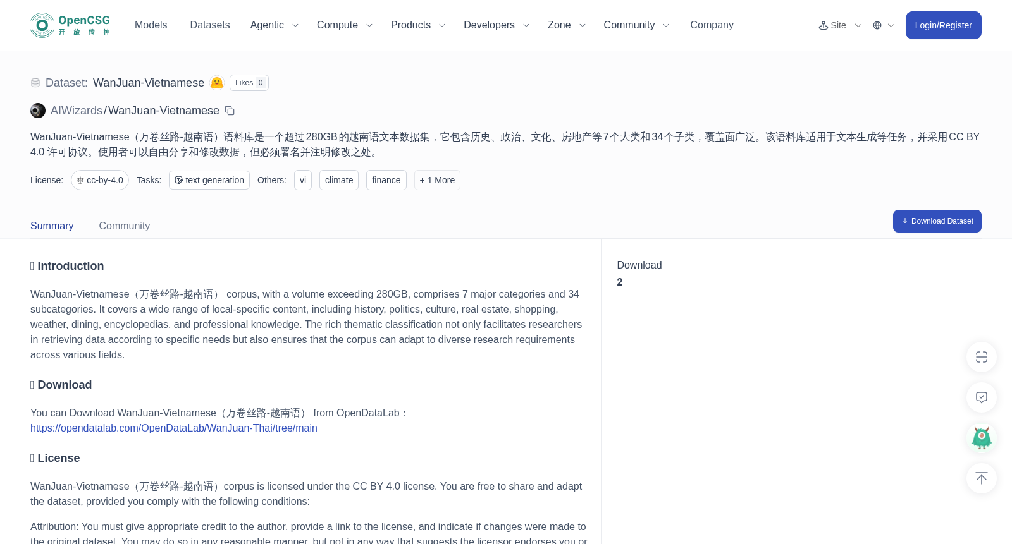The width and height of the screenshot is (1012, 544).
Task: Expand the Agentic dropdown
Action: (x=275, y=25)
